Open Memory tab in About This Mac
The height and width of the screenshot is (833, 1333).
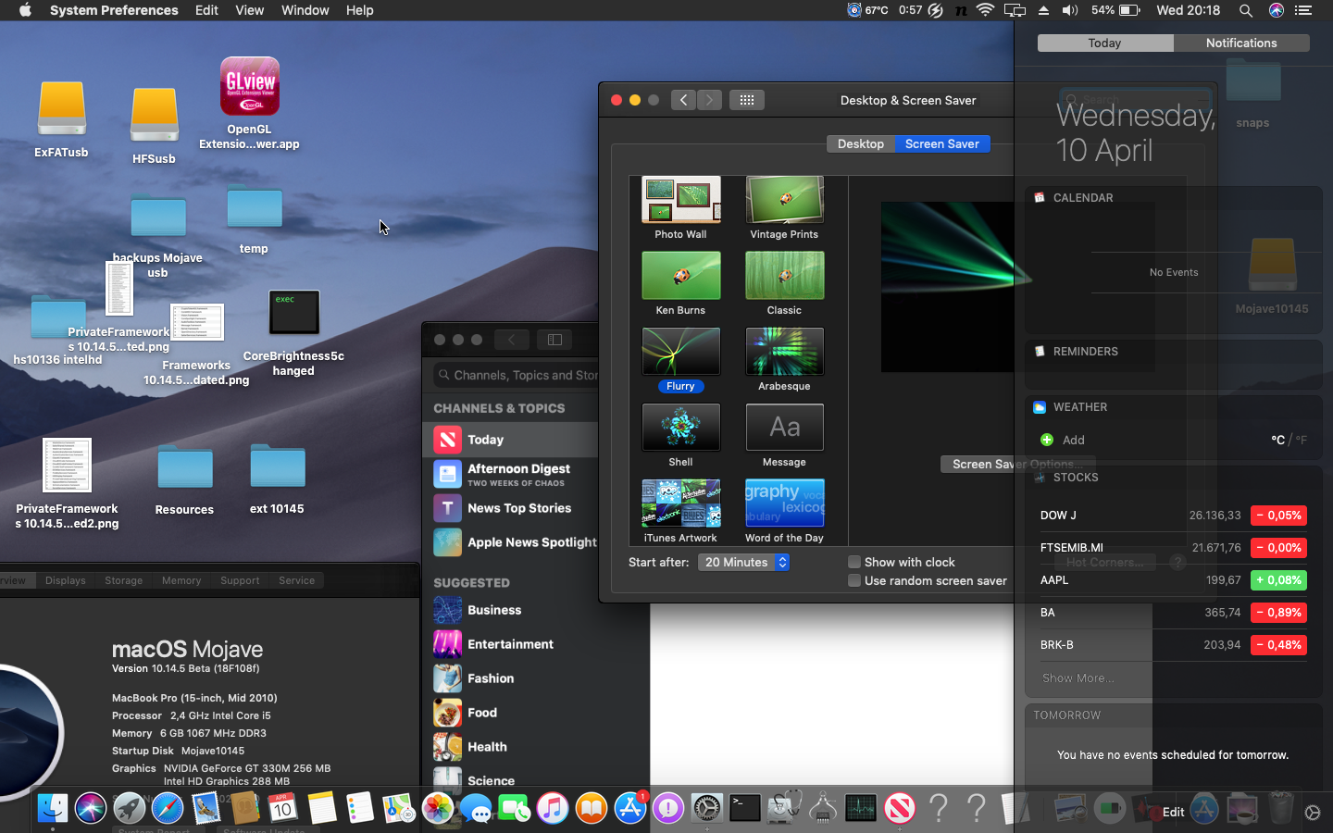click(x=181, y=580)
